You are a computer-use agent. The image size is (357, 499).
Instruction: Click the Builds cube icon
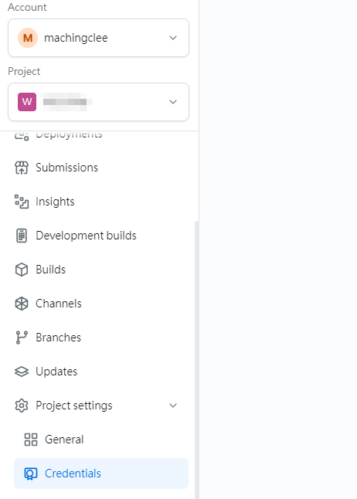pyautogui.click(x=22, y=270)
